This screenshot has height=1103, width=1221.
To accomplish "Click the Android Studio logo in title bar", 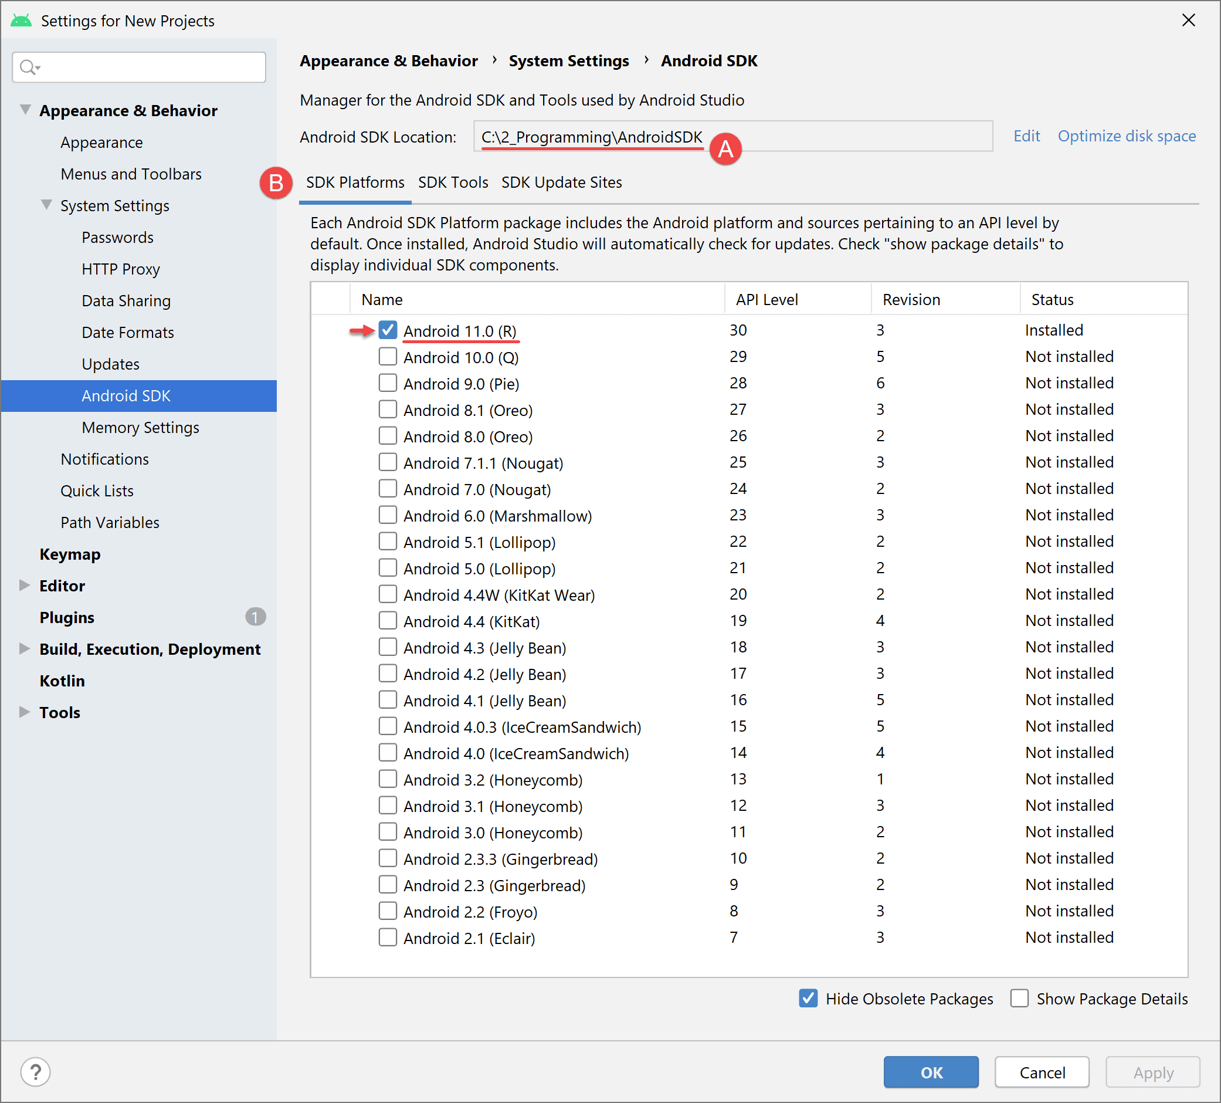I will click(x=21, y=21).
